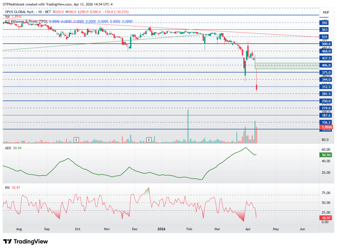Viewport: 337px width, 250px height.
Task: Click the 312.5 price level tag
Action: (x=326, y=87)
